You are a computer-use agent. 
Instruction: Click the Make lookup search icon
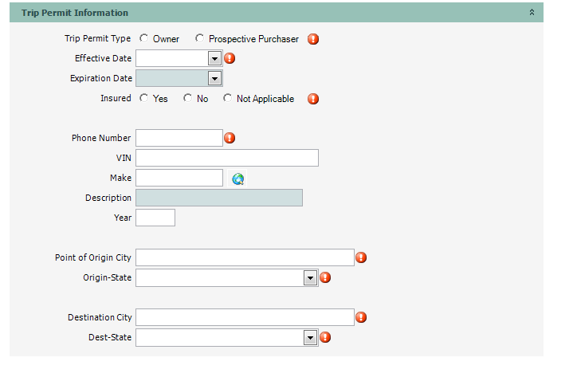click(237, 179)
